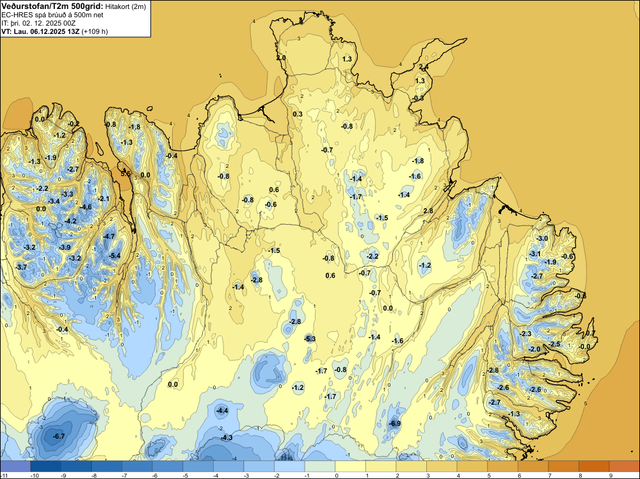
Task: Click the "9" tick label on the color scale
Action: coord(611,476)
